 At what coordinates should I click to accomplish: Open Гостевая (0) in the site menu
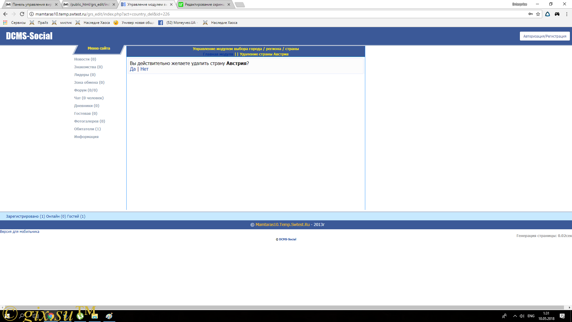[86, 114]
